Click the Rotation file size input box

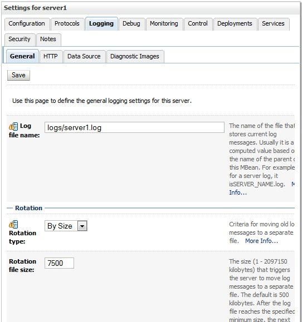59,263
